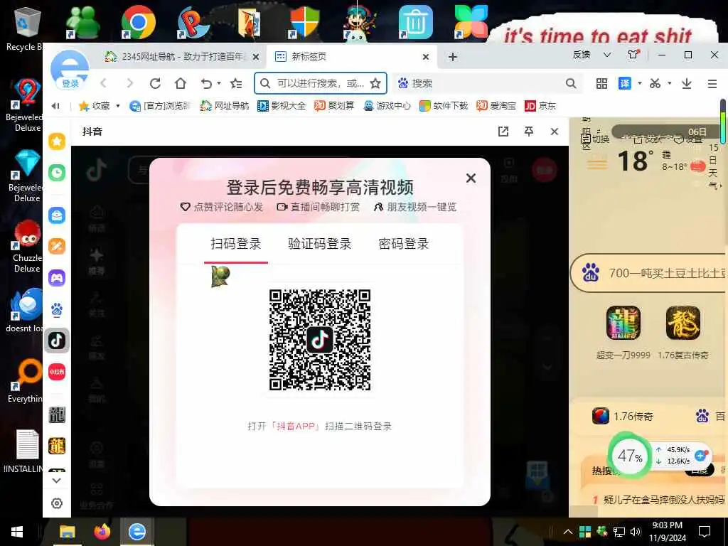The height and width of the screenshot is (546, 728).
Task: Open the purple gamepad sidebar icon
Action: coord(57,278)
